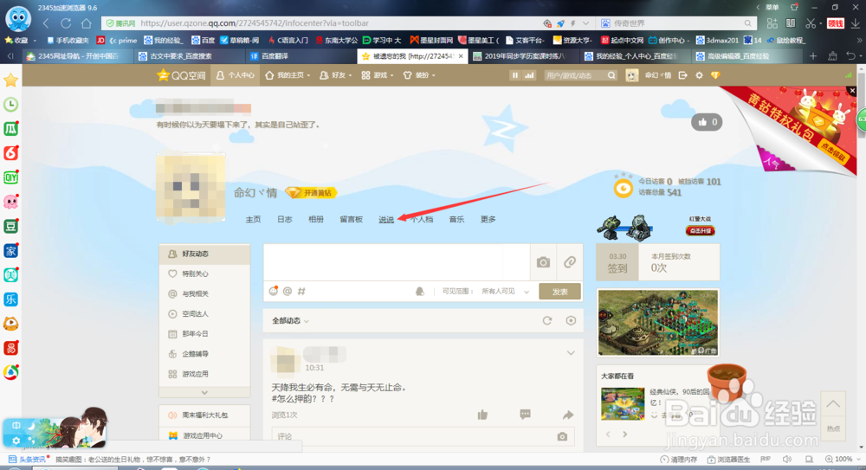Open the scissors screenshot tool

click(x=811, y=23)
